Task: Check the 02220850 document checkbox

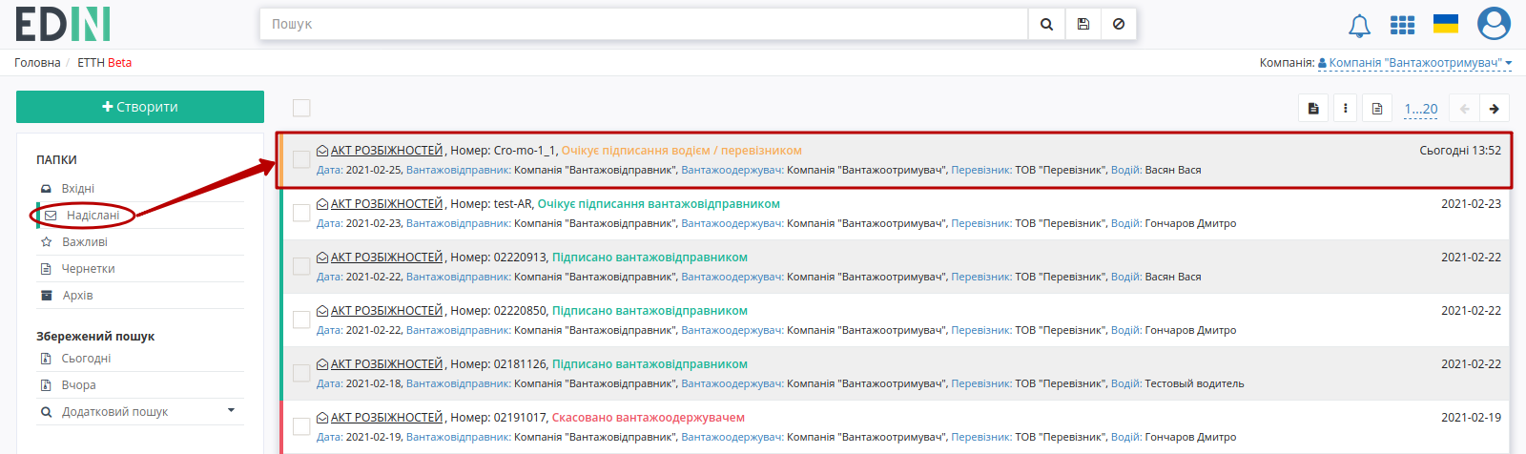Action: (x=301, y=320)
